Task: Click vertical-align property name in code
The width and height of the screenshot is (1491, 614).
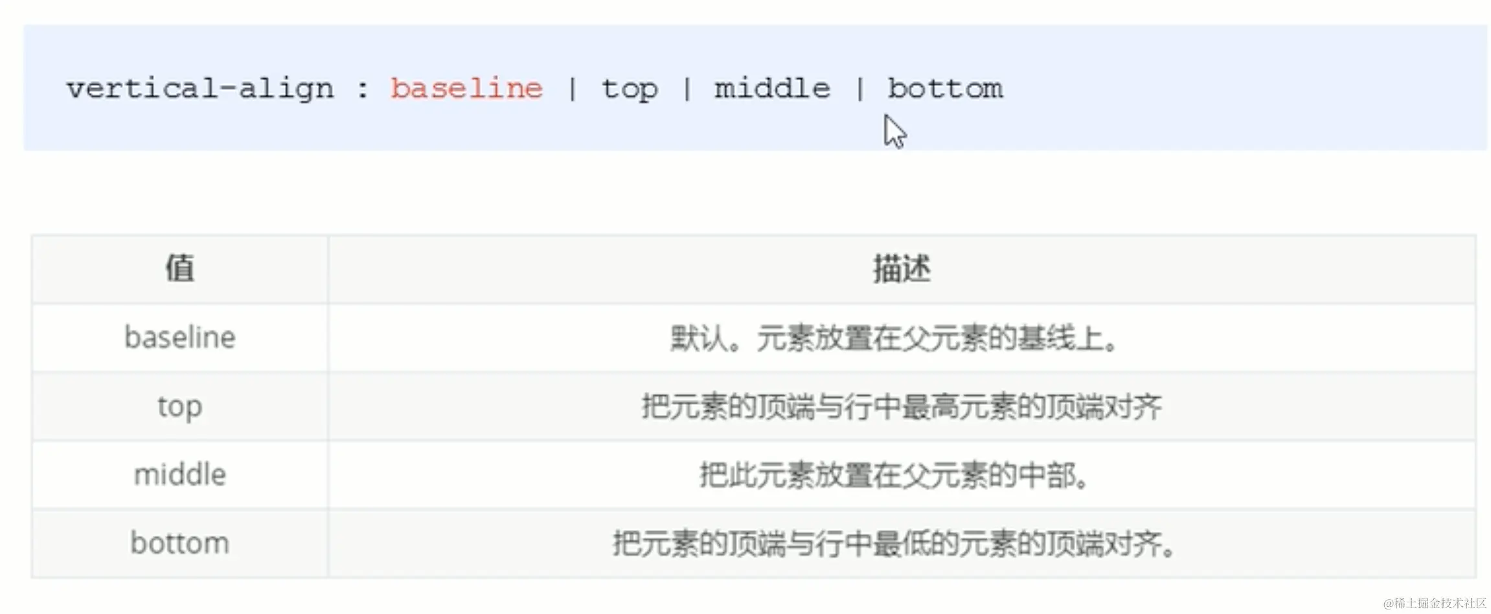Action: click(200, 89)
